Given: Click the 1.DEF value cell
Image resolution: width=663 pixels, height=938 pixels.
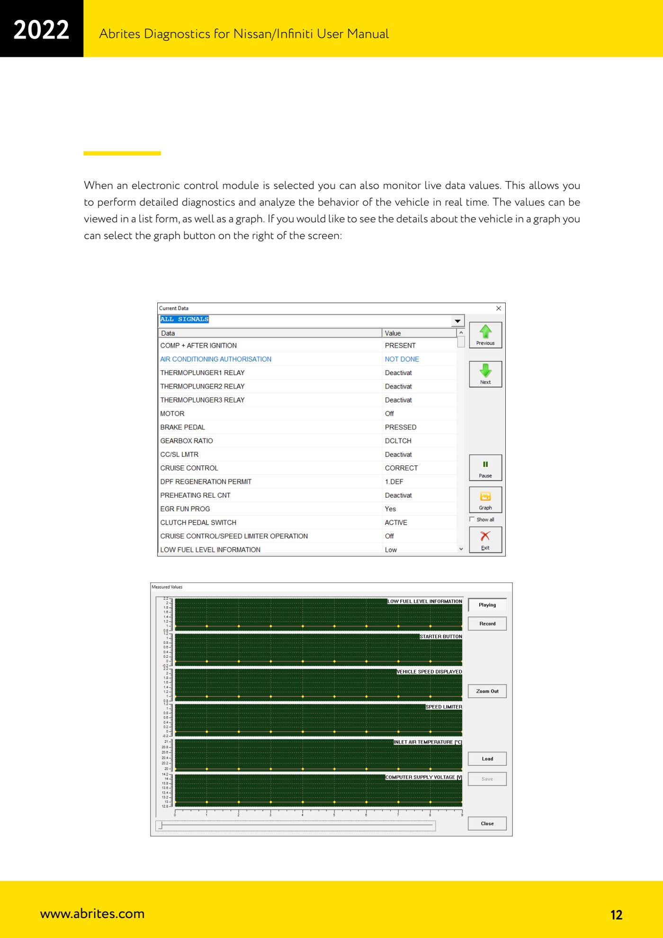Looking at the screenshot, I should (420, 482).
